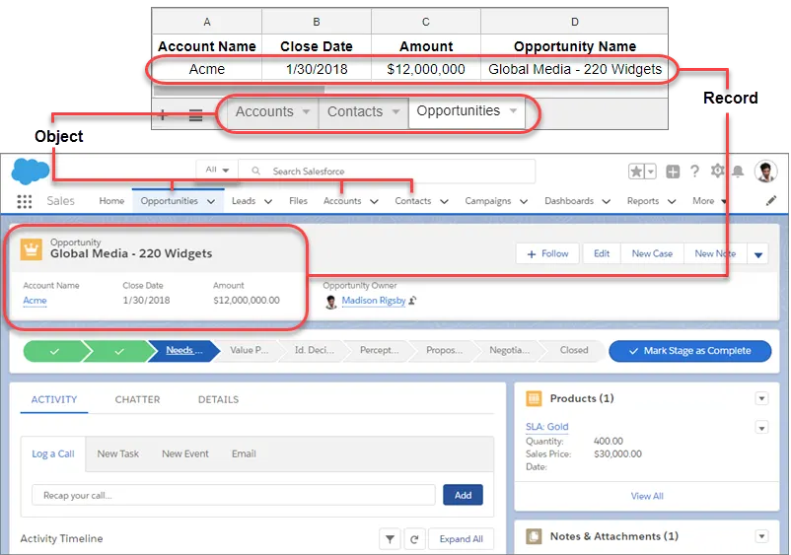Click Mark Stage as Complete button
The image size is (791, 555).
click(689, 351)
